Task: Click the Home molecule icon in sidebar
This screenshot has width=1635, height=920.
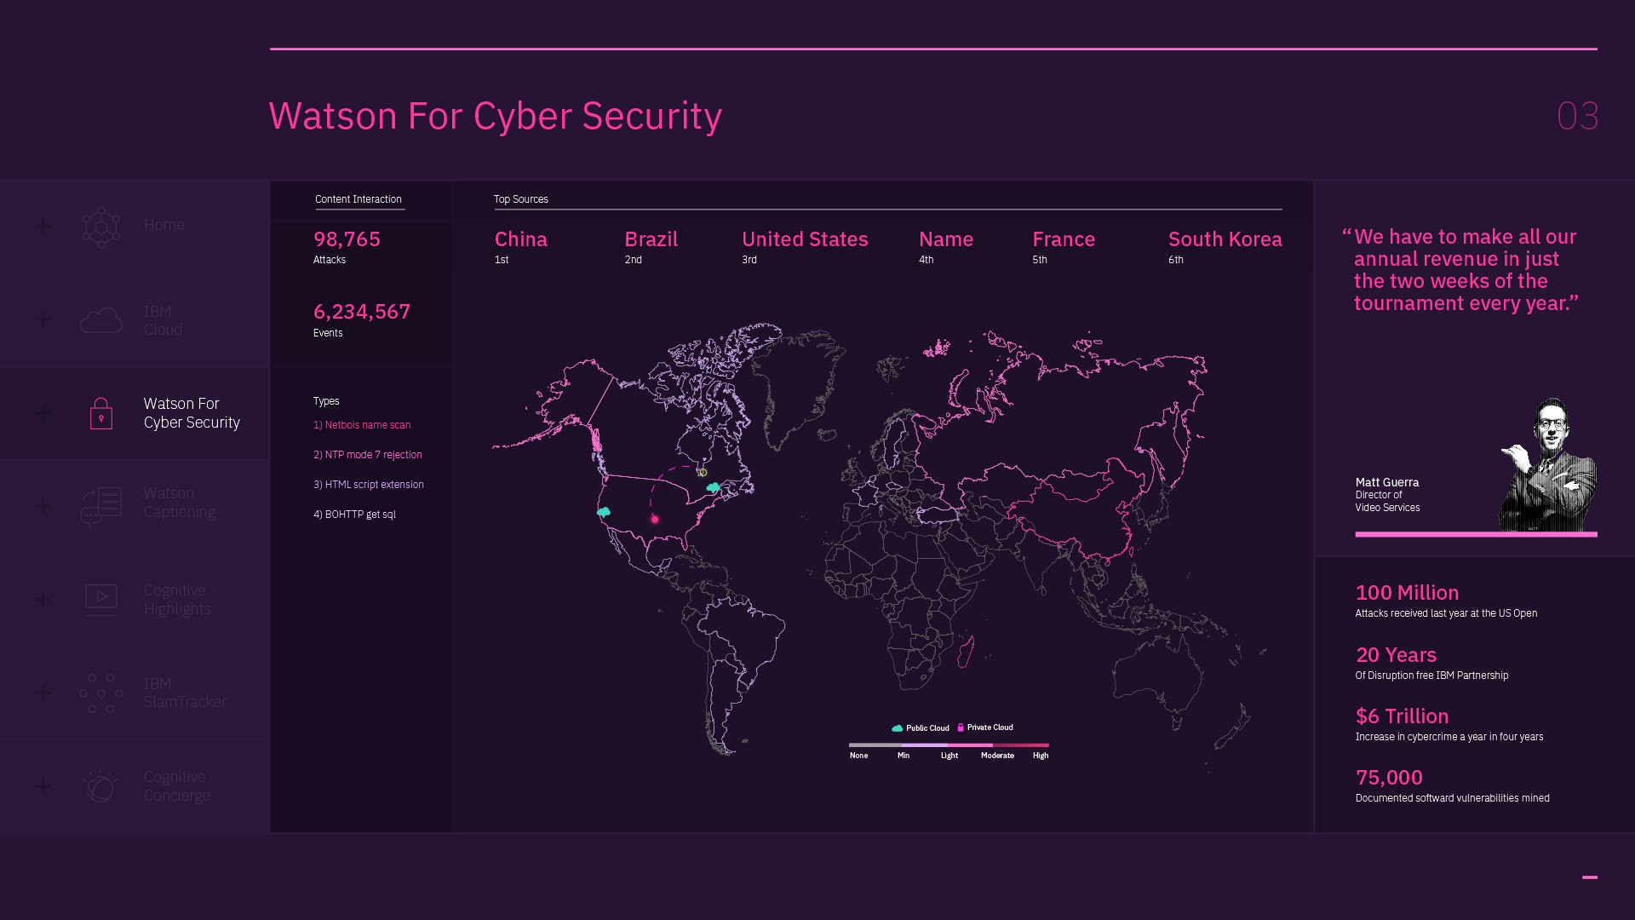Action: 101,227
